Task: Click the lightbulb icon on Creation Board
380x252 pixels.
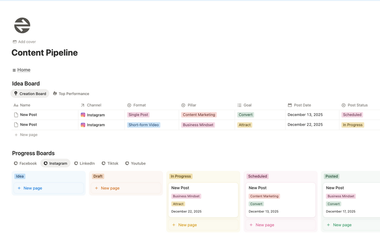Action: pyautogui.click(x=16, y=94)
